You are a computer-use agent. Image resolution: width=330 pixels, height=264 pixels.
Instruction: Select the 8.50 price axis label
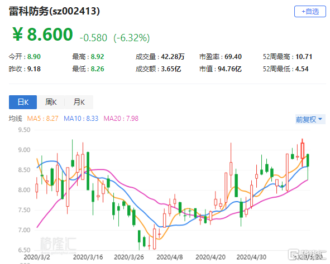(x=24, y=170)
